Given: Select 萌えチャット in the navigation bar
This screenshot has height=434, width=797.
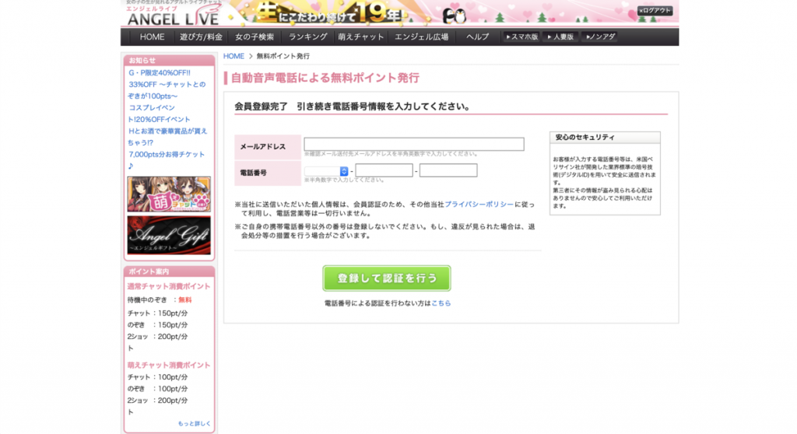Looking at the screenshot, I should tap(361, 37).
